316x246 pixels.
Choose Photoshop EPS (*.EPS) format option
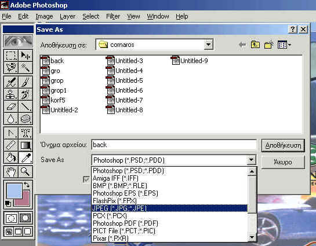click(169, 193)
